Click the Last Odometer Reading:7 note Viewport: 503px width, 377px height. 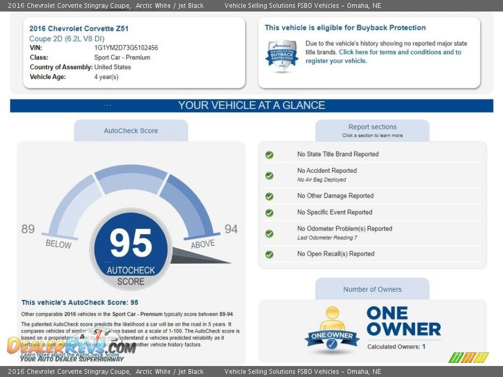[x=327, y=238]
